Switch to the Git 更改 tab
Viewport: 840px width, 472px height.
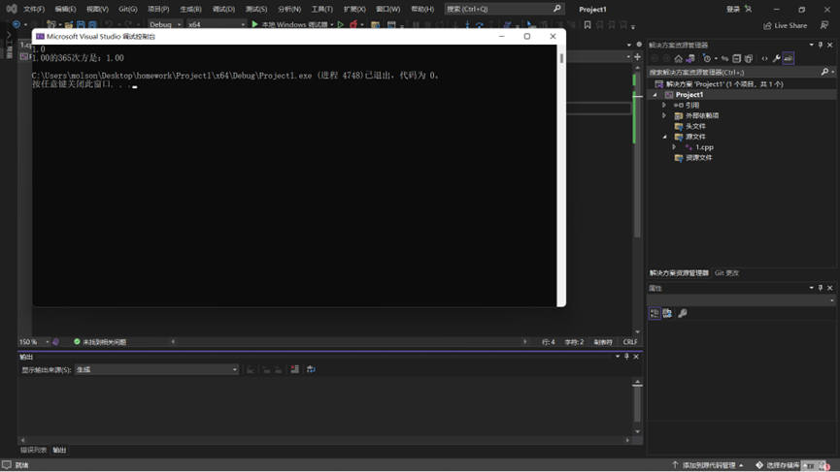[x=726, y=273]
